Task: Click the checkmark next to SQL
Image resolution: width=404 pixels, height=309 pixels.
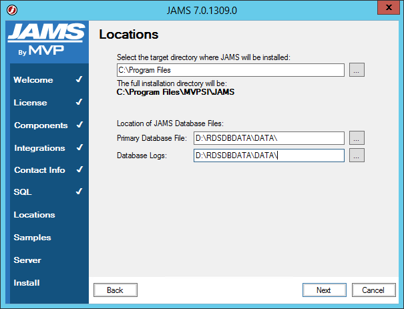Action: pos(79,192)
